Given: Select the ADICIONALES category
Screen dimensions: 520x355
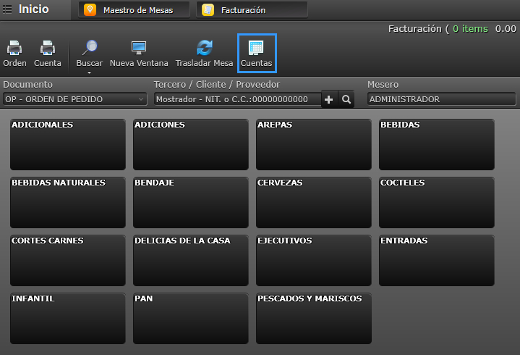Looking at the screenshot, I should click(x=68, y=144).
